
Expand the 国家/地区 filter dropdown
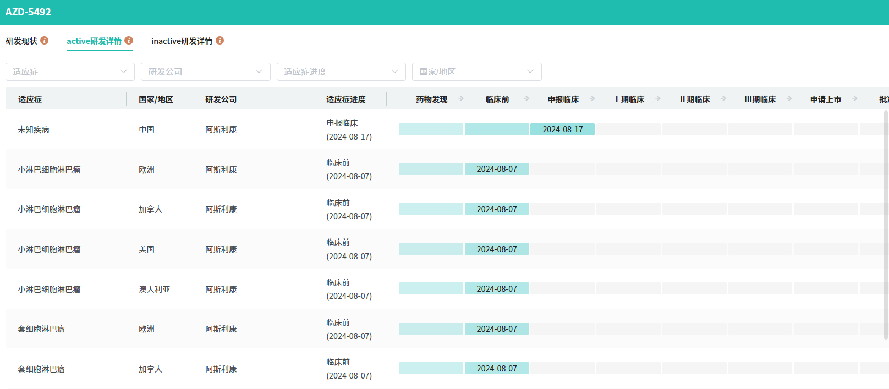476,71
